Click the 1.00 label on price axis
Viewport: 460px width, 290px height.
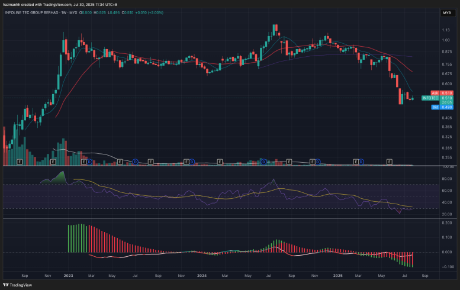pyautogui.click(x=446, y=40)
